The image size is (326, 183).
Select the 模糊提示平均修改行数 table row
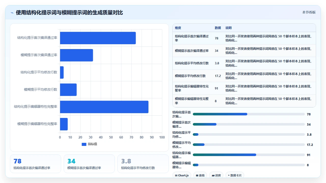[x=244, y=76]
